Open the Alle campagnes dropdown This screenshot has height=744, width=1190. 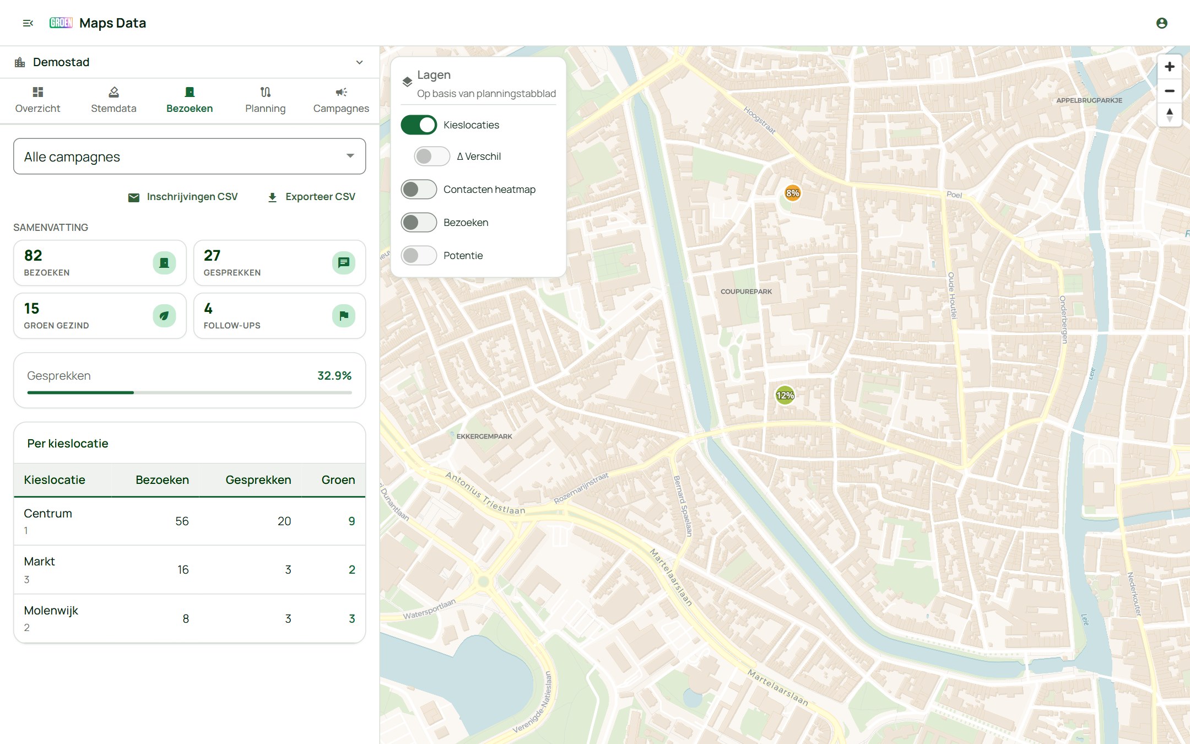pos(190,157)
